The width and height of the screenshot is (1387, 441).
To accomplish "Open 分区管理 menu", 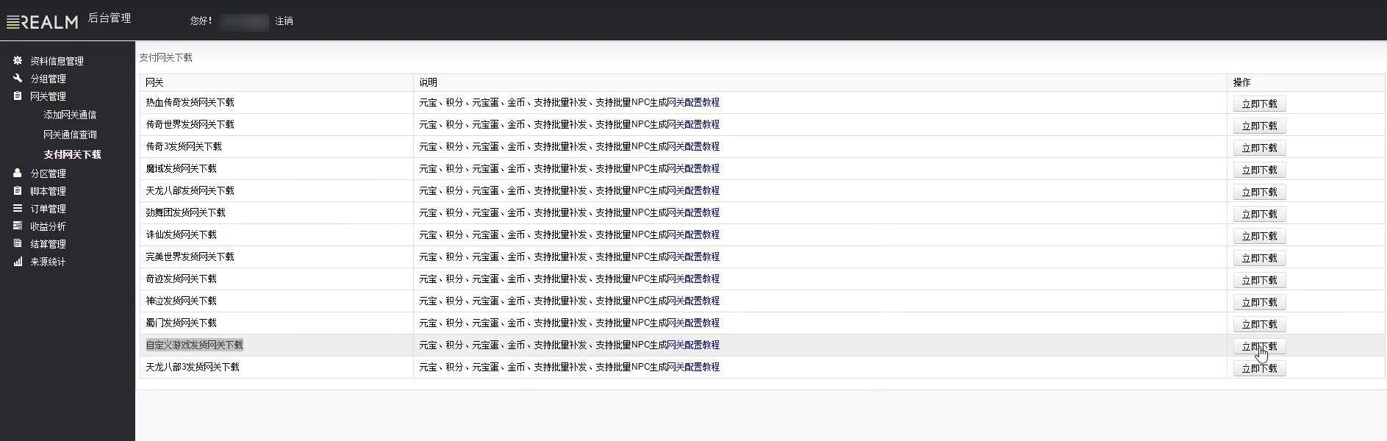I will (x=48, y=173).
